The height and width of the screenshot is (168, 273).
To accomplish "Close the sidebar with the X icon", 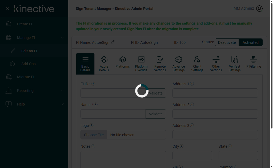I will (x=7, y=8).
